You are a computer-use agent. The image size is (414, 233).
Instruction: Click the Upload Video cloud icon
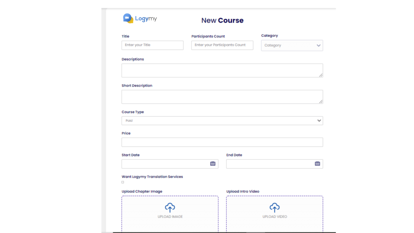(x=275, y=208)
